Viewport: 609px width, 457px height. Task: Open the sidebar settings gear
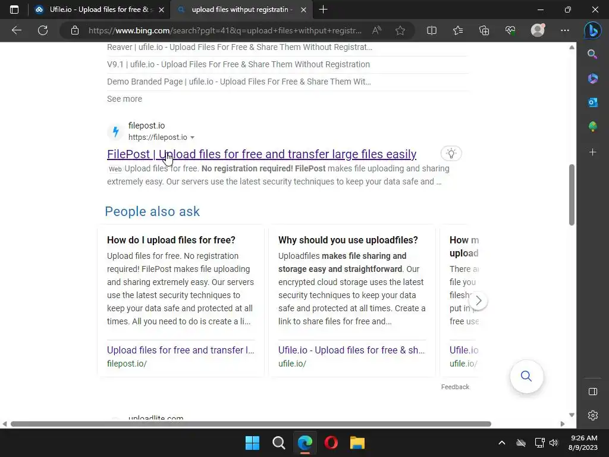(593, 415)
